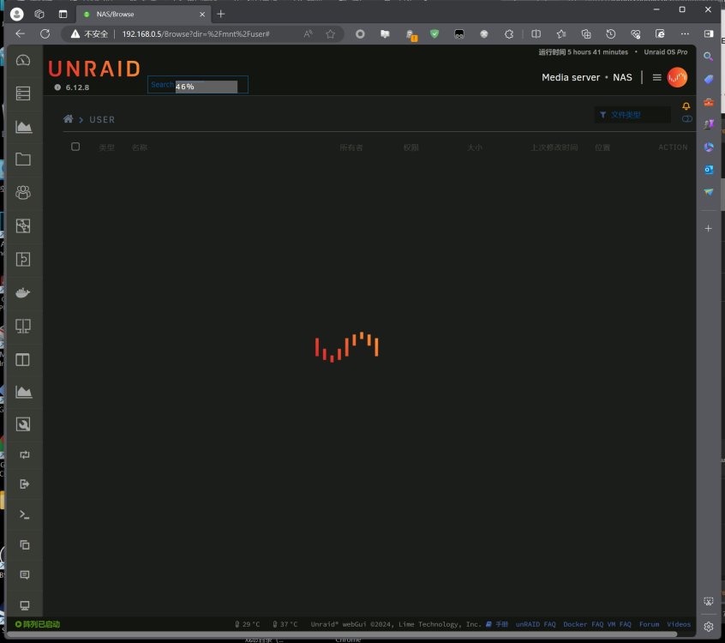Click the 6.12.8 version label

click(x=77, y=87)
